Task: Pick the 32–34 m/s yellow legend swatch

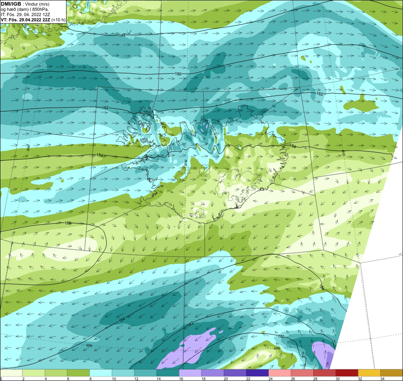Action: tap(369, 373)
